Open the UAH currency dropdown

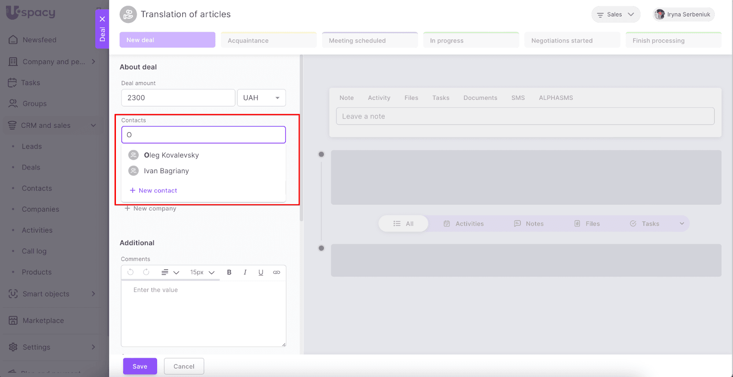(261, 98)
